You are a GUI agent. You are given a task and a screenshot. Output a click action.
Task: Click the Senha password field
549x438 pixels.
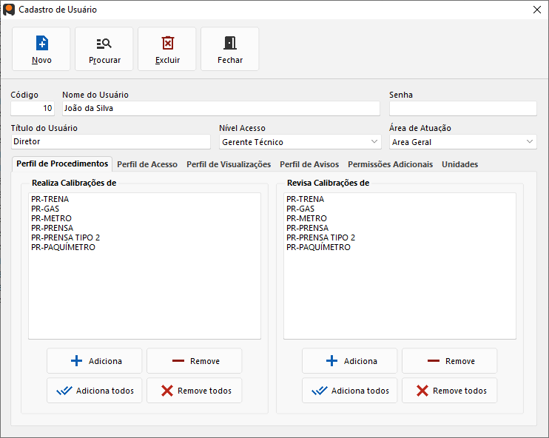click(462, 109)
